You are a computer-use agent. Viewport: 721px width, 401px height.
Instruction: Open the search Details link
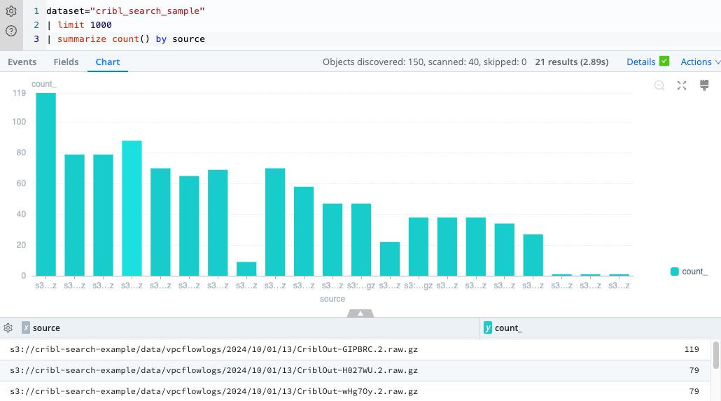pyautogui.click(x=640, y=62)
